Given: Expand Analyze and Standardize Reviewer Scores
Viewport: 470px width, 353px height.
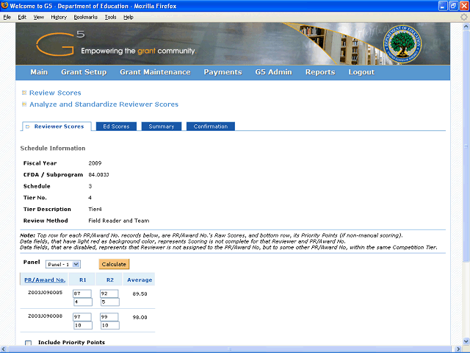Looking at the screenshot, I should pyautogui.click(x=104, y=104).
